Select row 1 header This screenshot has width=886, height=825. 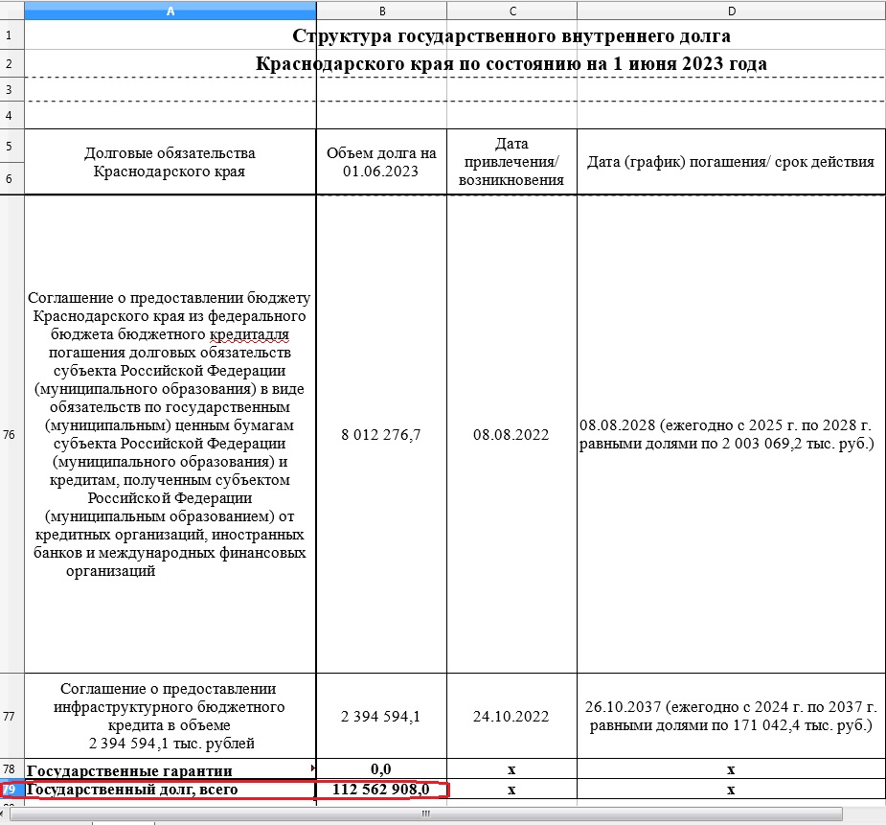[x=11, y=35]
